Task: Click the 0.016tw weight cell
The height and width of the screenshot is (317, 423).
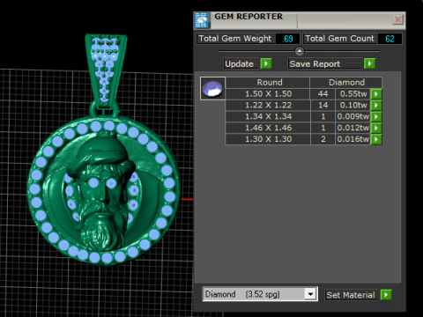Action: tap(352, 139)
